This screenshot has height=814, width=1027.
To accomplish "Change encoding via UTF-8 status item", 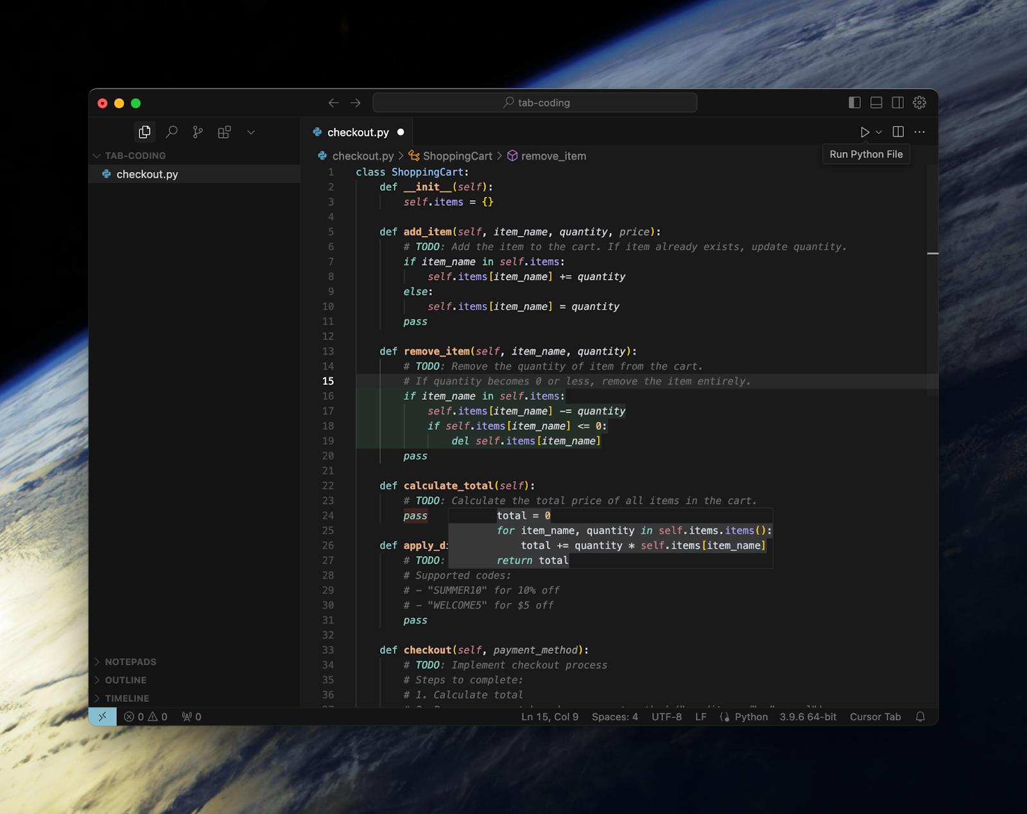I will [667, 717].
